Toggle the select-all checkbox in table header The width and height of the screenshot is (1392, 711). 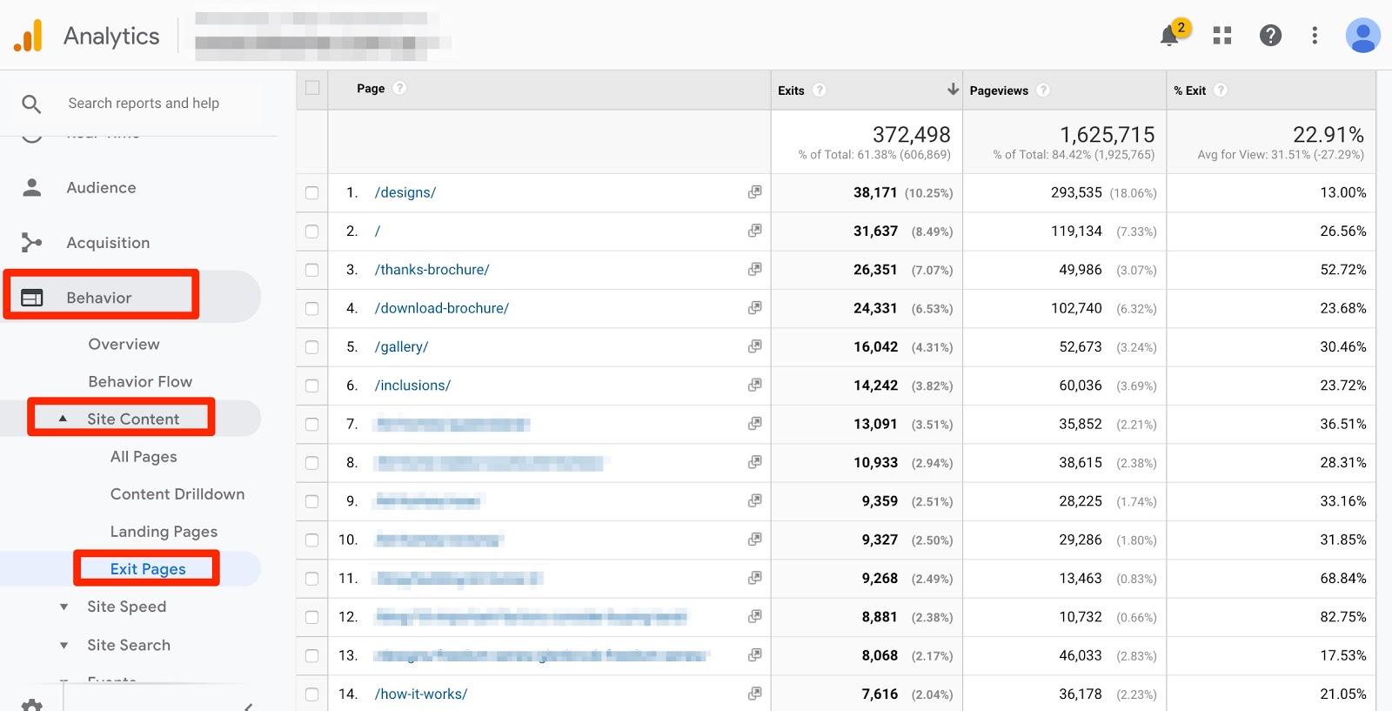point(312,88)
